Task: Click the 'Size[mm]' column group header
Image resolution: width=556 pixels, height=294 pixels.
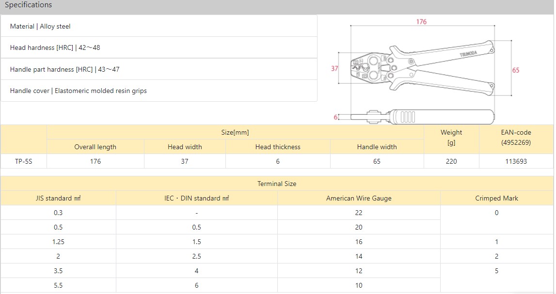Action: point(235,132)
